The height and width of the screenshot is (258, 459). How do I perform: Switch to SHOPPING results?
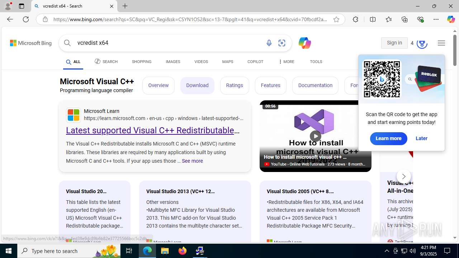click(x=142, y=62)
